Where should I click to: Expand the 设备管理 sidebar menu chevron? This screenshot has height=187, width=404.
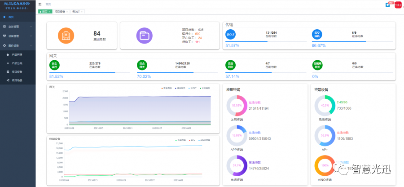pyautogui.click(x=31, y=36)
